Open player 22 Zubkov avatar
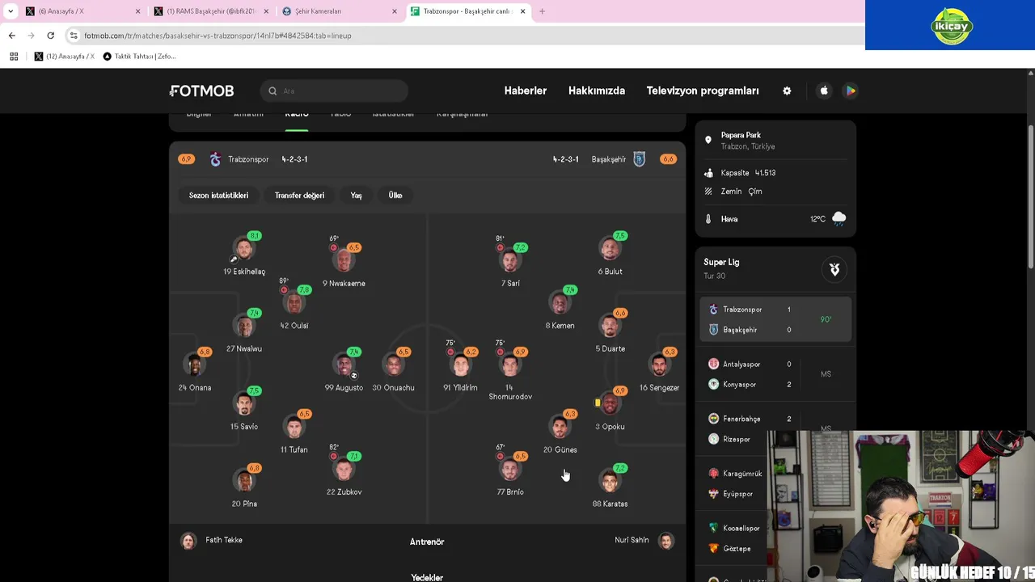The width and height of the screenshot is (1035, 582). [344, 469]
